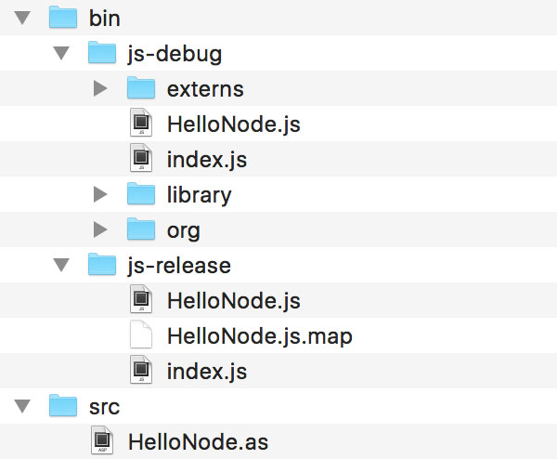Click the blank HelloNode.js.map document icon

tap(141, 335)
